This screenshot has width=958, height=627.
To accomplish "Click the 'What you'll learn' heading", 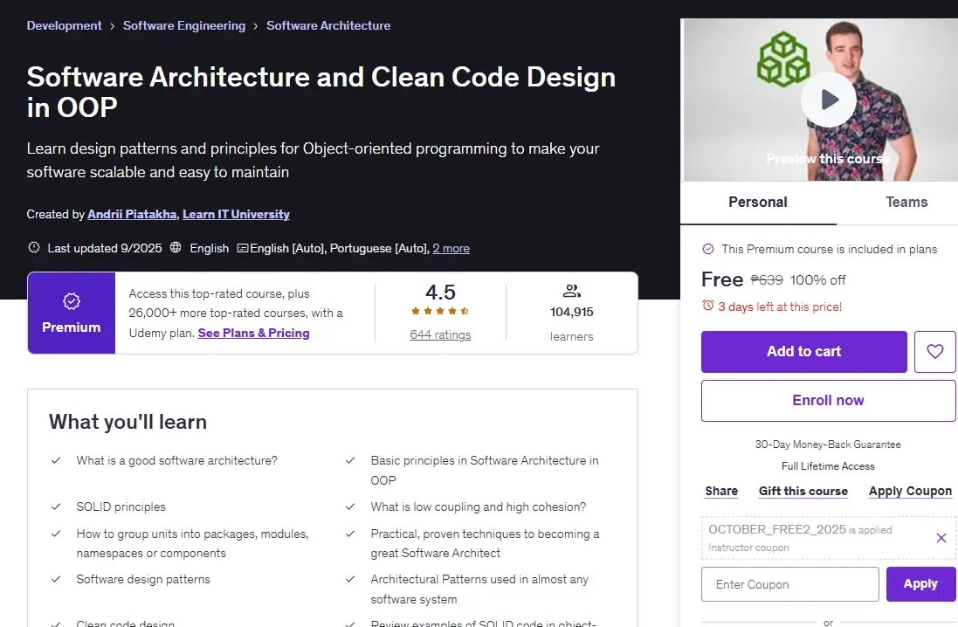I will coord(128,422).
